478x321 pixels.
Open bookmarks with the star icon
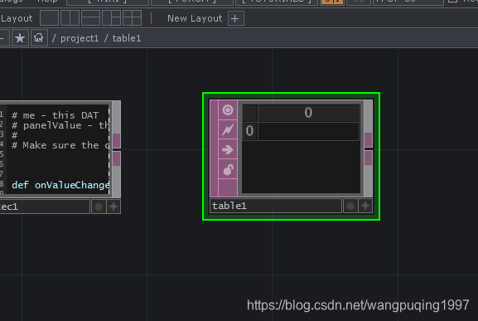[20, 38]
